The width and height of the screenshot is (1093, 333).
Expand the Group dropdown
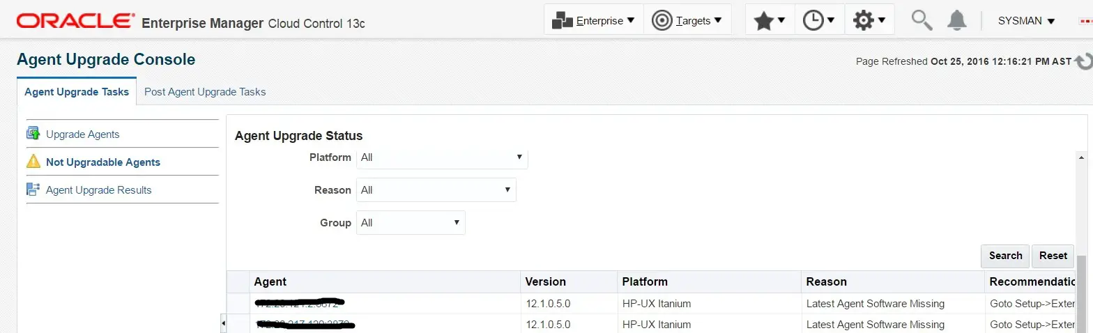click(x=411, y=223)
